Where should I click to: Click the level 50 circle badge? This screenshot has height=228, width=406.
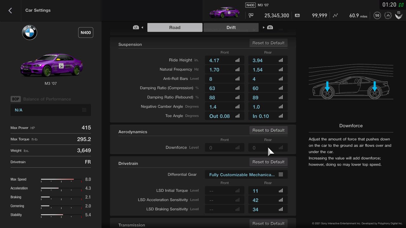click(x=377, y=15)
